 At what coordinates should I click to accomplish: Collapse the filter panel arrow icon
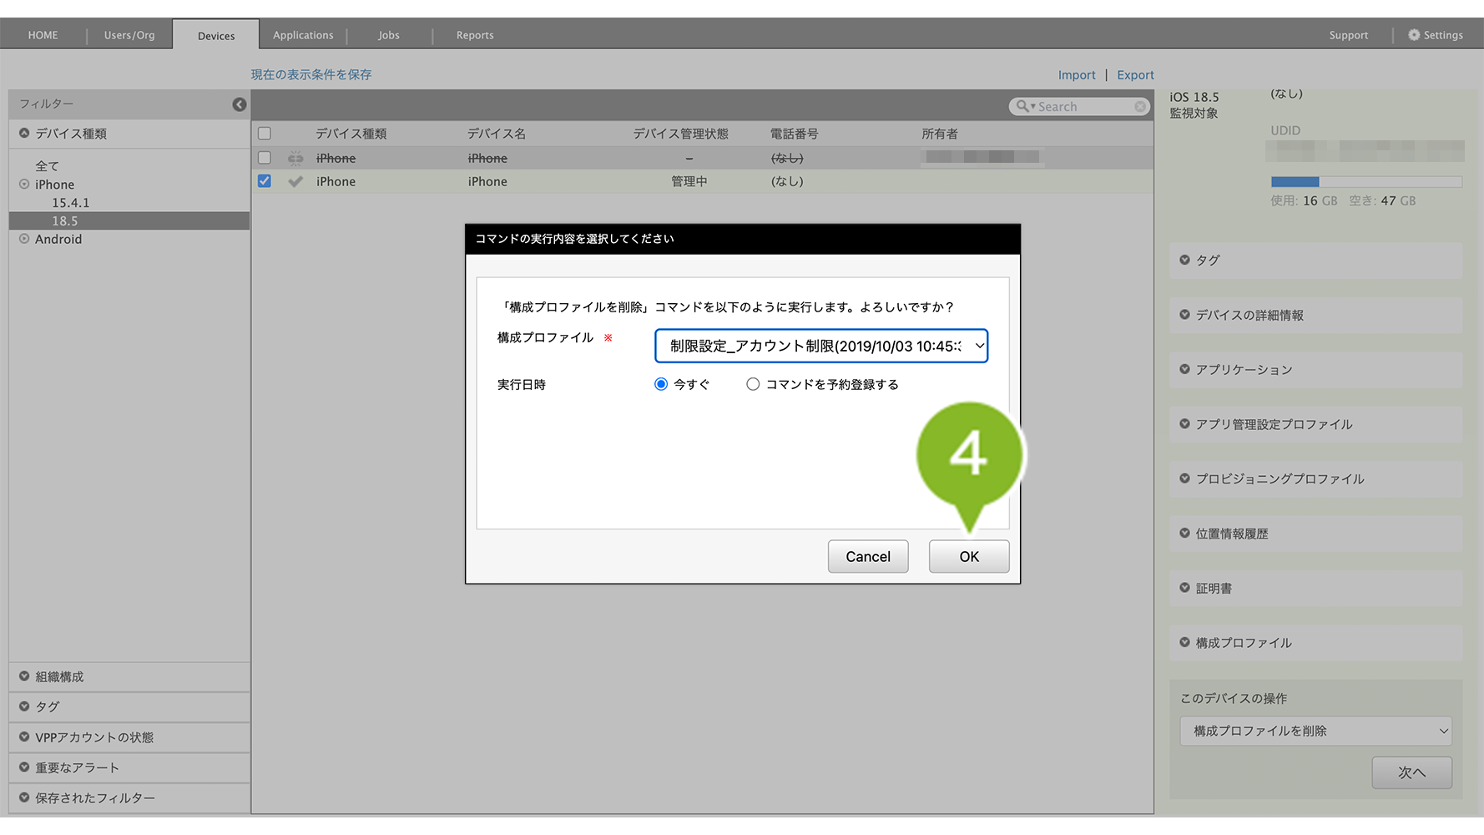pos(240,104)
